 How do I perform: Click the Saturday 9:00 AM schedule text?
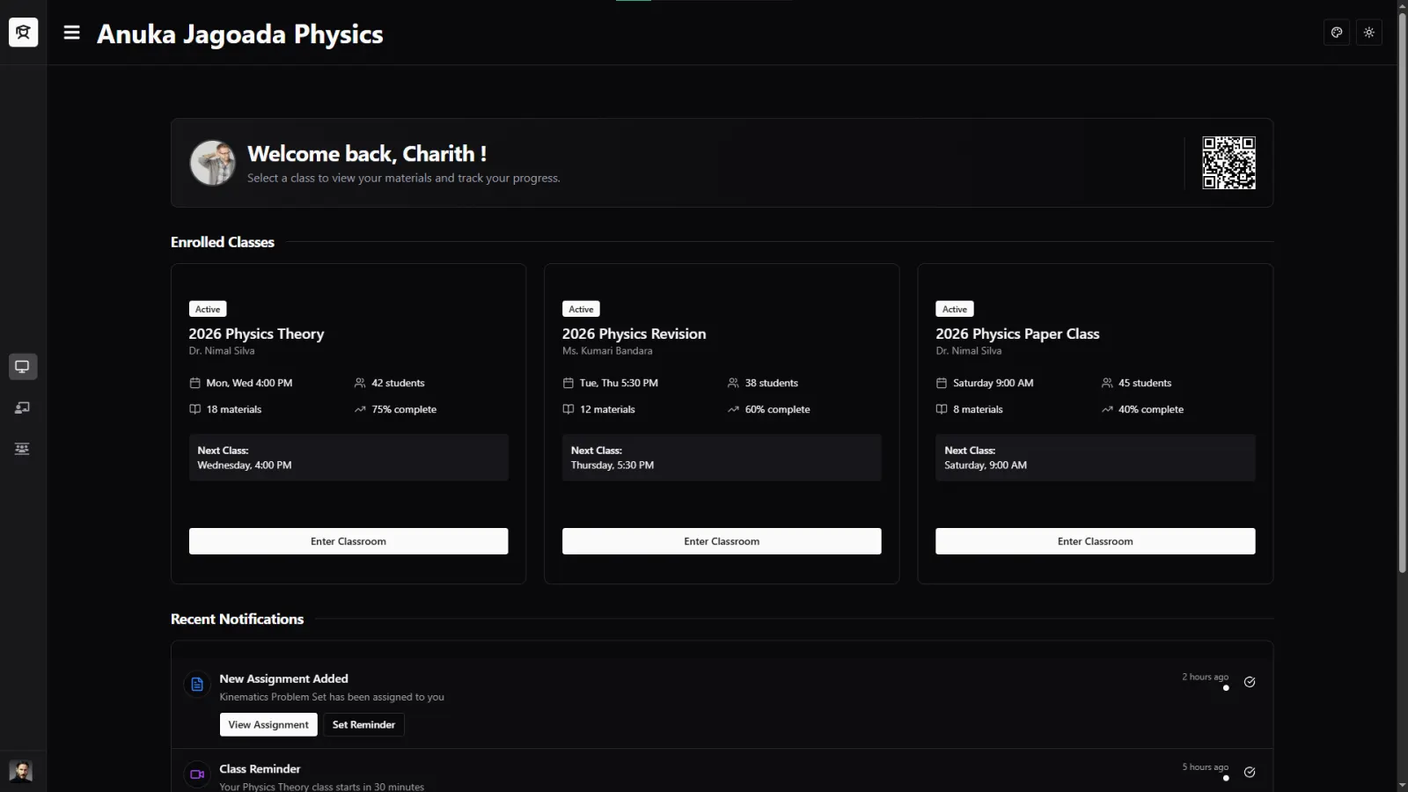(993, 383)
